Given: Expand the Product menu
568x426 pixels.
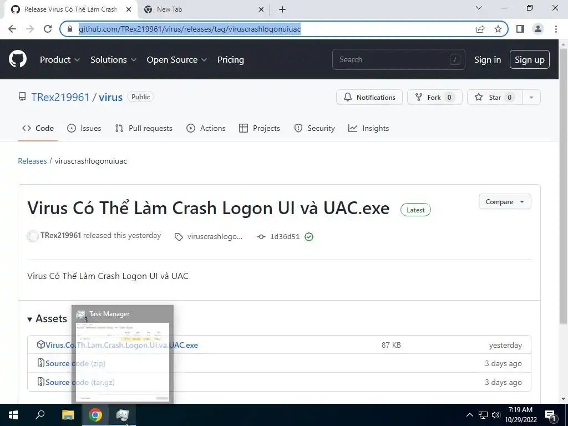Looking at the screenshot, I should 60,60.
